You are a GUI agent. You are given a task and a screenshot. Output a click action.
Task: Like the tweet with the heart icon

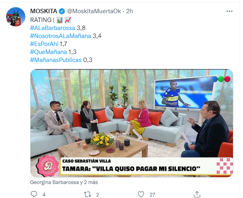pos(141,194)
